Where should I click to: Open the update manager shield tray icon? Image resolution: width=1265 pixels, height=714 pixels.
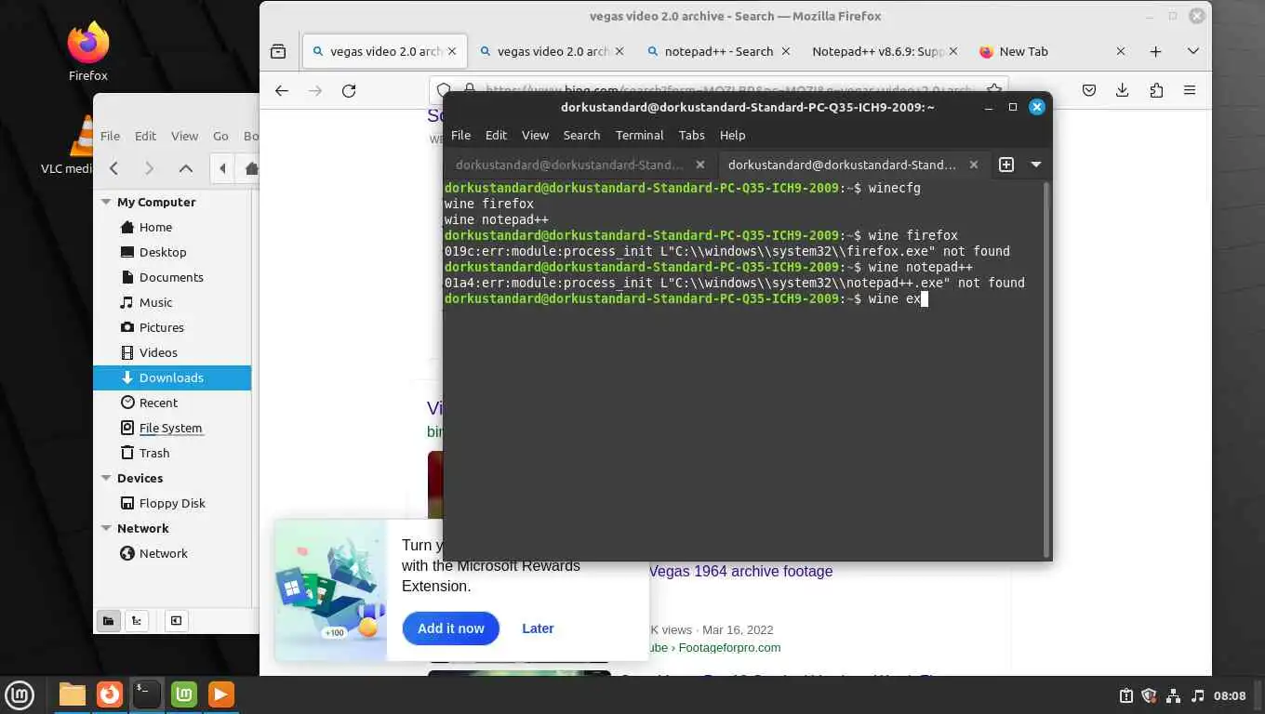[x=1149, y=695]
